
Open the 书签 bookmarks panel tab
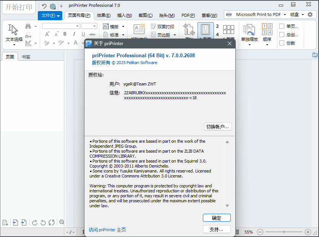click(26, 57)
